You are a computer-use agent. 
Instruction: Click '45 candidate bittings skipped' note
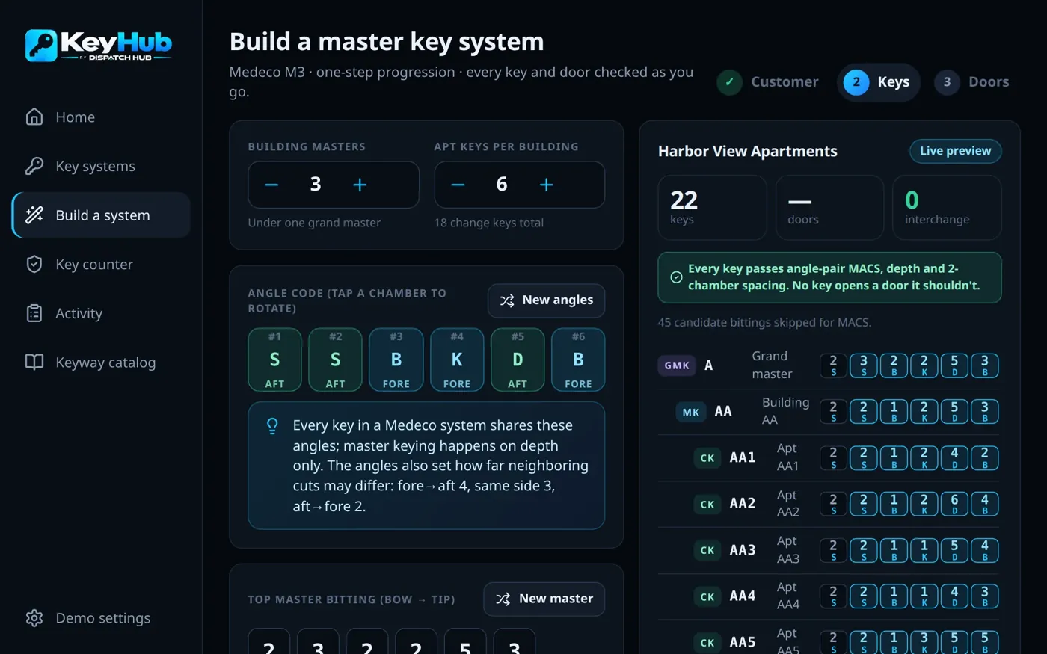(x=764, y=323)
